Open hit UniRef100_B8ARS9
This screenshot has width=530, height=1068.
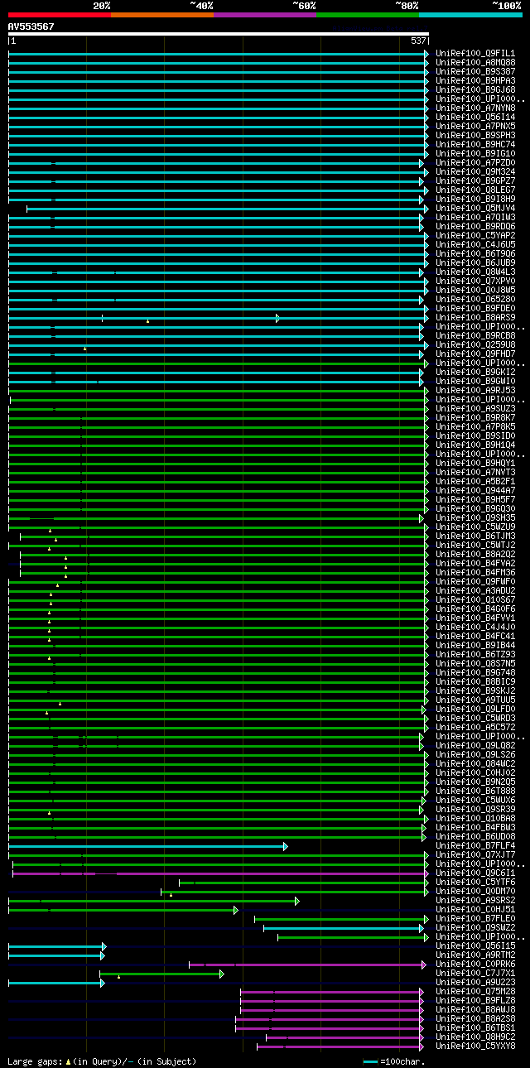pos(475,317)
